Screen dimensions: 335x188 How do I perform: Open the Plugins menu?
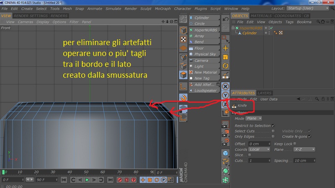pos(201,9)
